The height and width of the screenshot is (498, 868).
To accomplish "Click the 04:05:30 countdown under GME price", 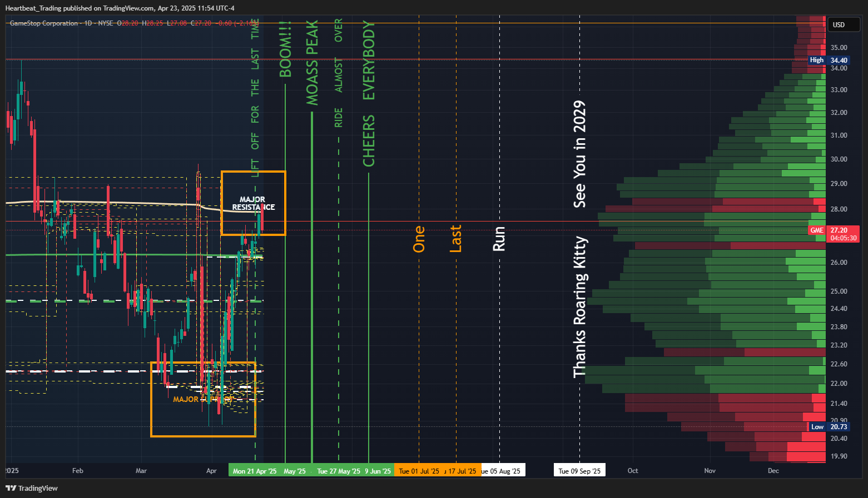I will 844,238.
